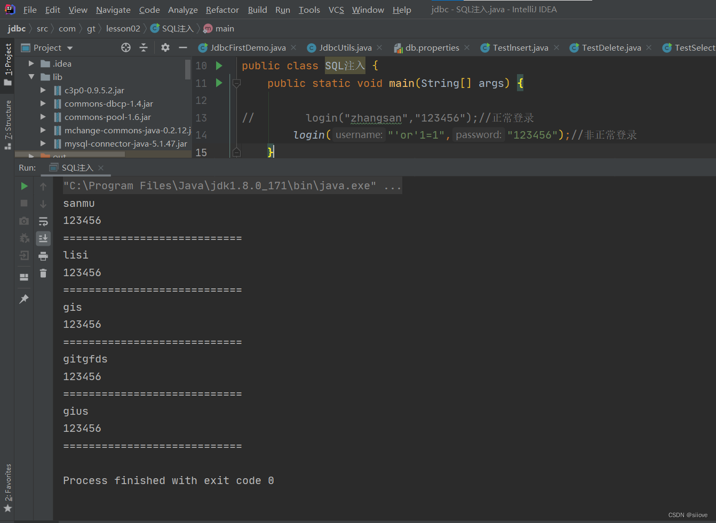Image resolution: width=716 pixels, height=523 pixels.
Task: Toggle scroll to end of console
Action: (x=43, y=238)
